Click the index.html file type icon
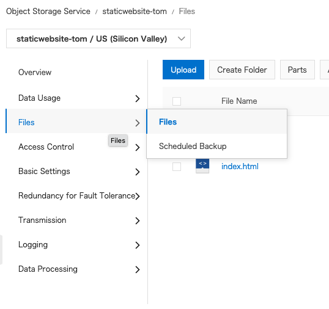 point(202,166)
